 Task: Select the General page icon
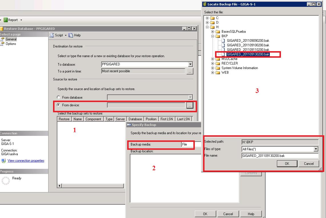pyautogui.click(x=3, y=39)
